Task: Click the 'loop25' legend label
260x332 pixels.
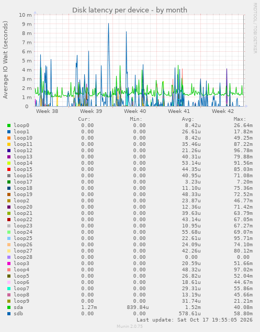Action: (x=23, y=238)
